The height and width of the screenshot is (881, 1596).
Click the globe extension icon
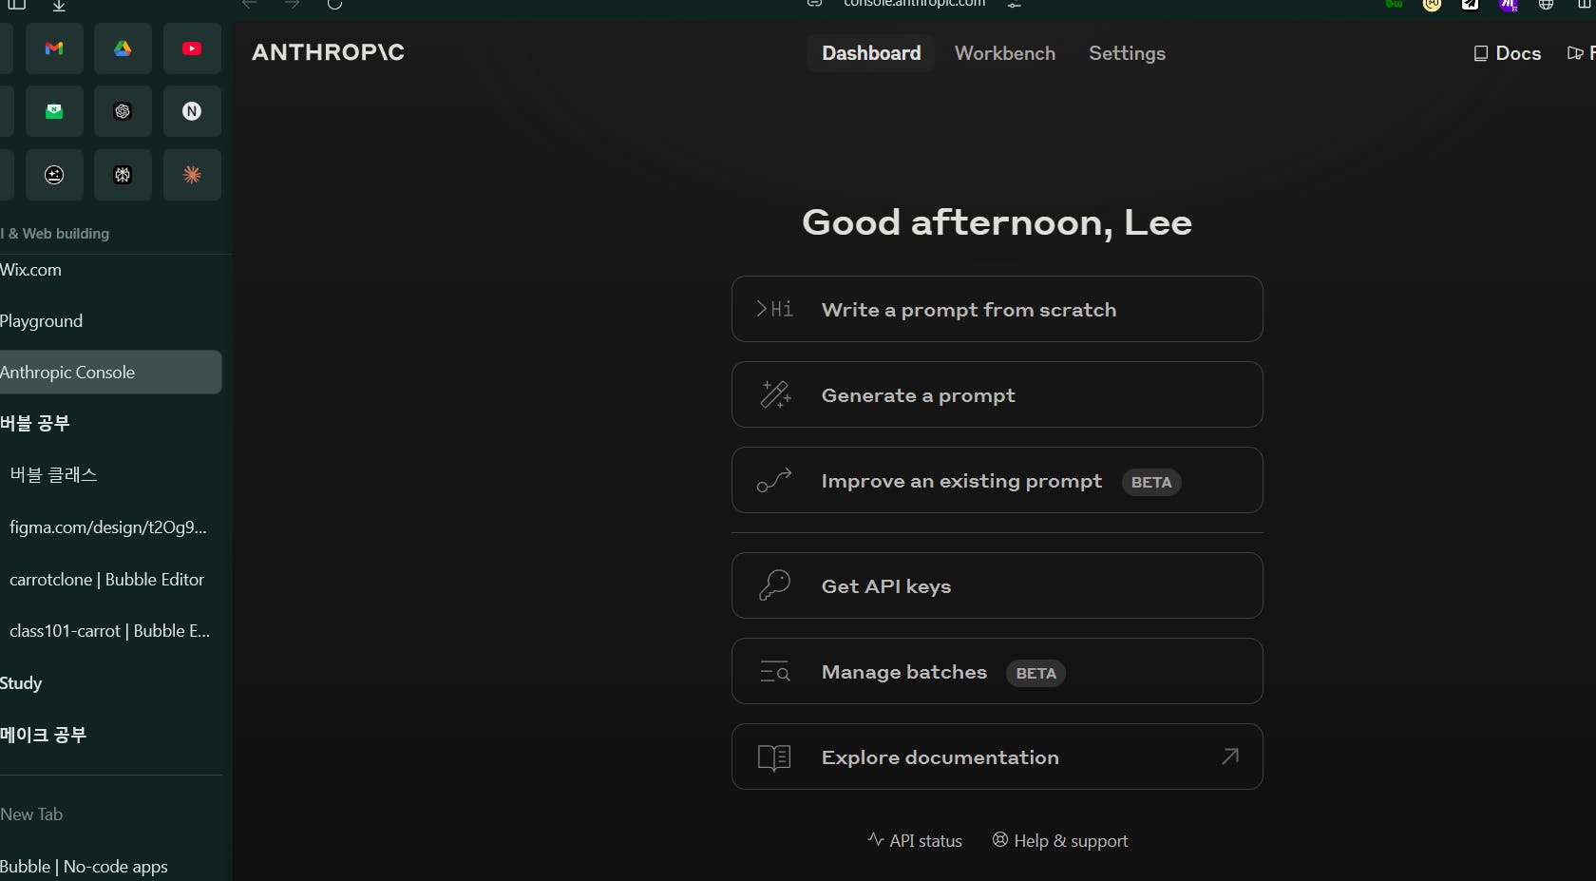[x=1547, y=4]
